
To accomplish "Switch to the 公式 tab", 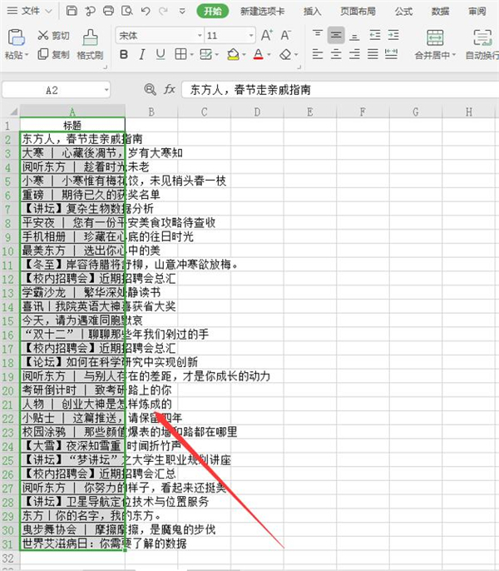I will click(403, 12).
